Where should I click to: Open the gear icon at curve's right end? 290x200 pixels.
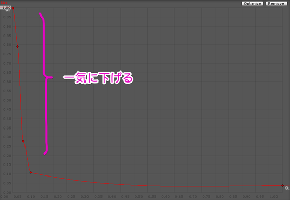[287, 188]
